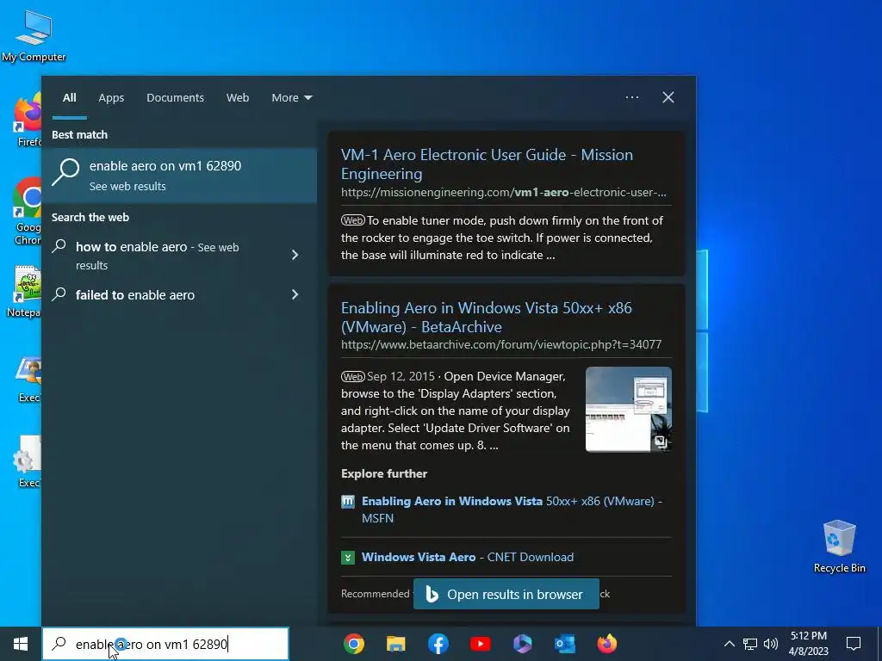882x661 pixels.
Task: Click the 'Search the web' section heading
Action: coord(90,217)
